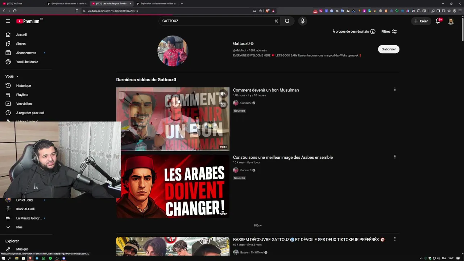The width and height of the screenshot is (464, 261).
Task: Start voice search with the microphone
Action: click(303, 21)
